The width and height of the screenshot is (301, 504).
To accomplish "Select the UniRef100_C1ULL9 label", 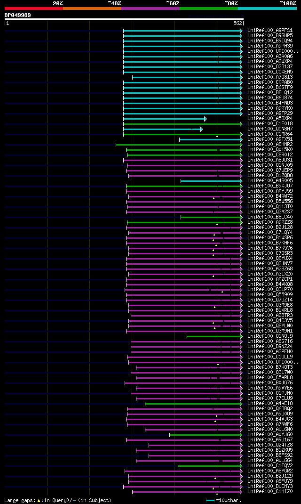I will pyautogui.click(x=270, y=357).
